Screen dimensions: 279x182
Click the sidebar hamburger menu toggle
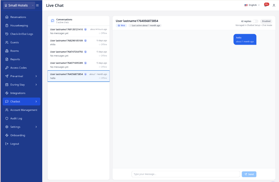[37, 5]
